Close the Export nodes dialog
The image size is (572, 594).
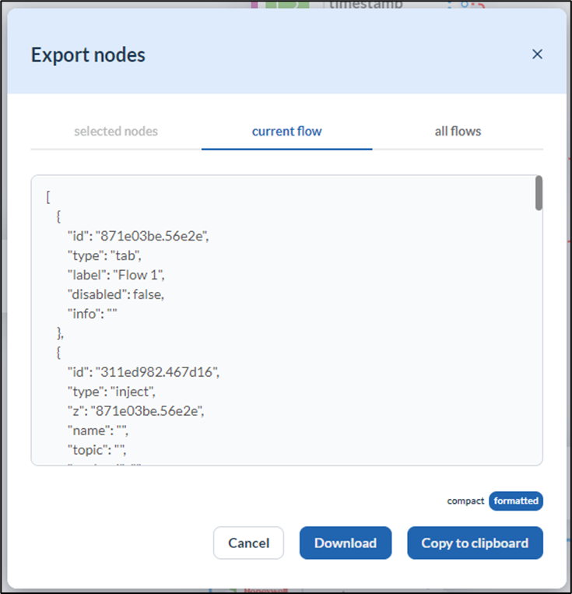click(537, 54)
